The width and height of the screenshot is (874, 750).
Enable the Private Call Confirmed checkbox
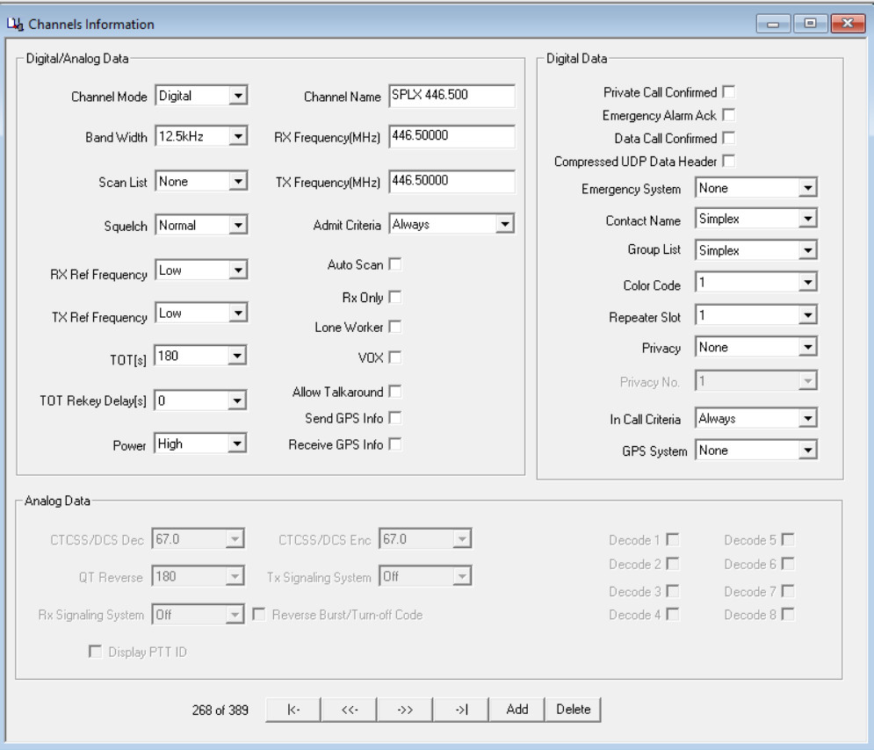[x=728, y=92]
